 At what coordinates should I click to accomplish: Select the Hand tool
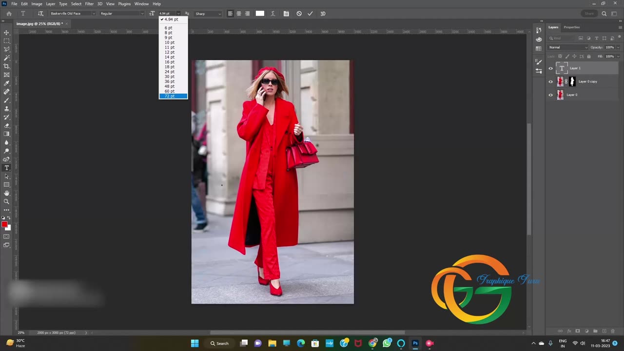coord(6,193)
